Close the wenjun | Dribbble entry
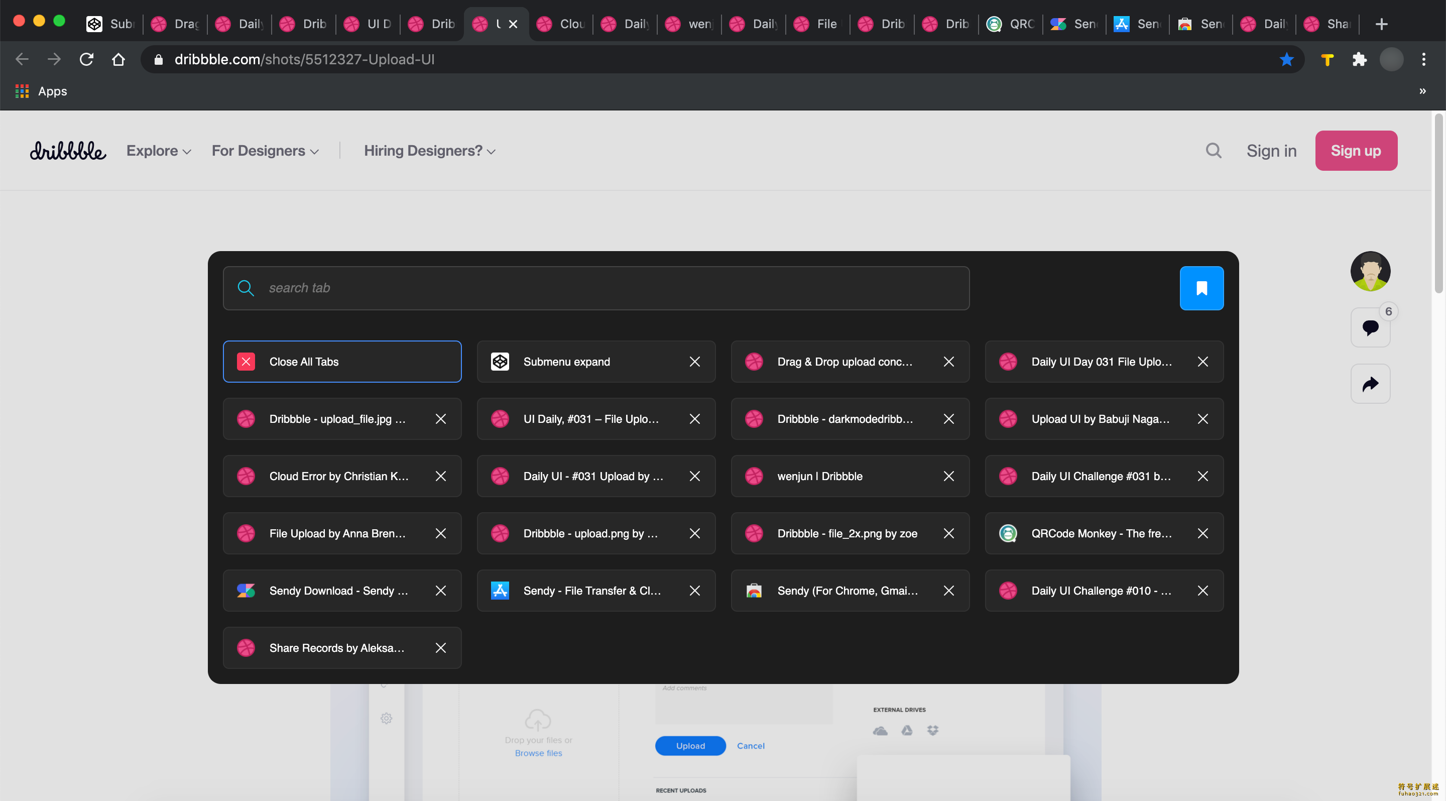Screen dimensions: 1446x801 pyautogui.click(x=948, y=476)
